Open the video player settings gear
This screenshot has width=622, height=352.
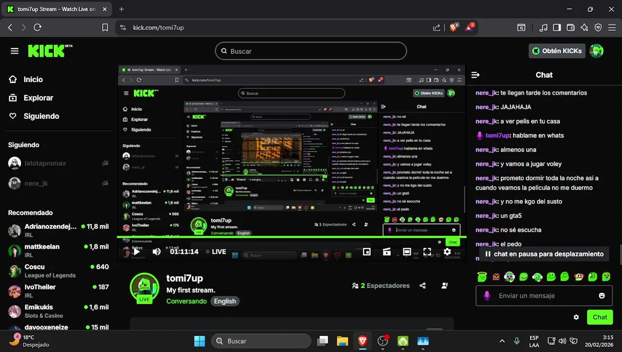[x=447, y=252]
